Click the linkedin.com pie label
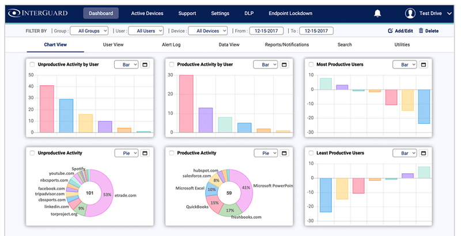The width and height of the screenshot is (461, 236). tap(56, 207)
